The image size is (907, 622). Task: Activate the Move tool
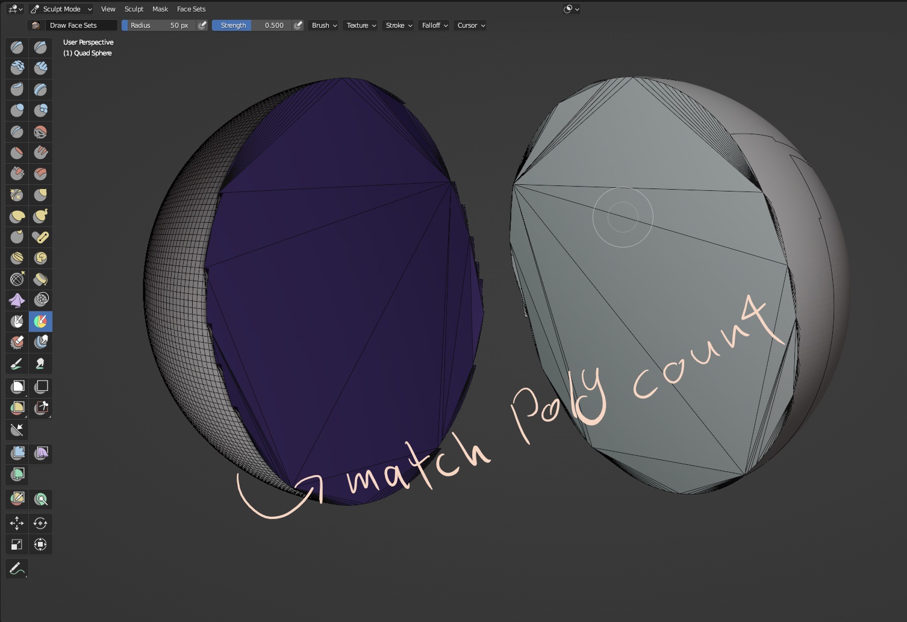tap(17, 523)
